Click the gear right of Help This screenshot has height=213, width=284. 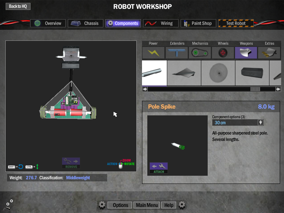(182, 205)
